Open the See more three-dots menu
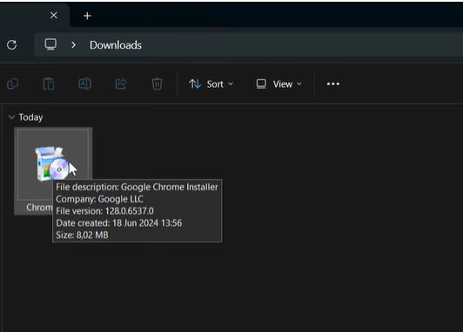Screen dimensions: 463x332 [333, 84]
